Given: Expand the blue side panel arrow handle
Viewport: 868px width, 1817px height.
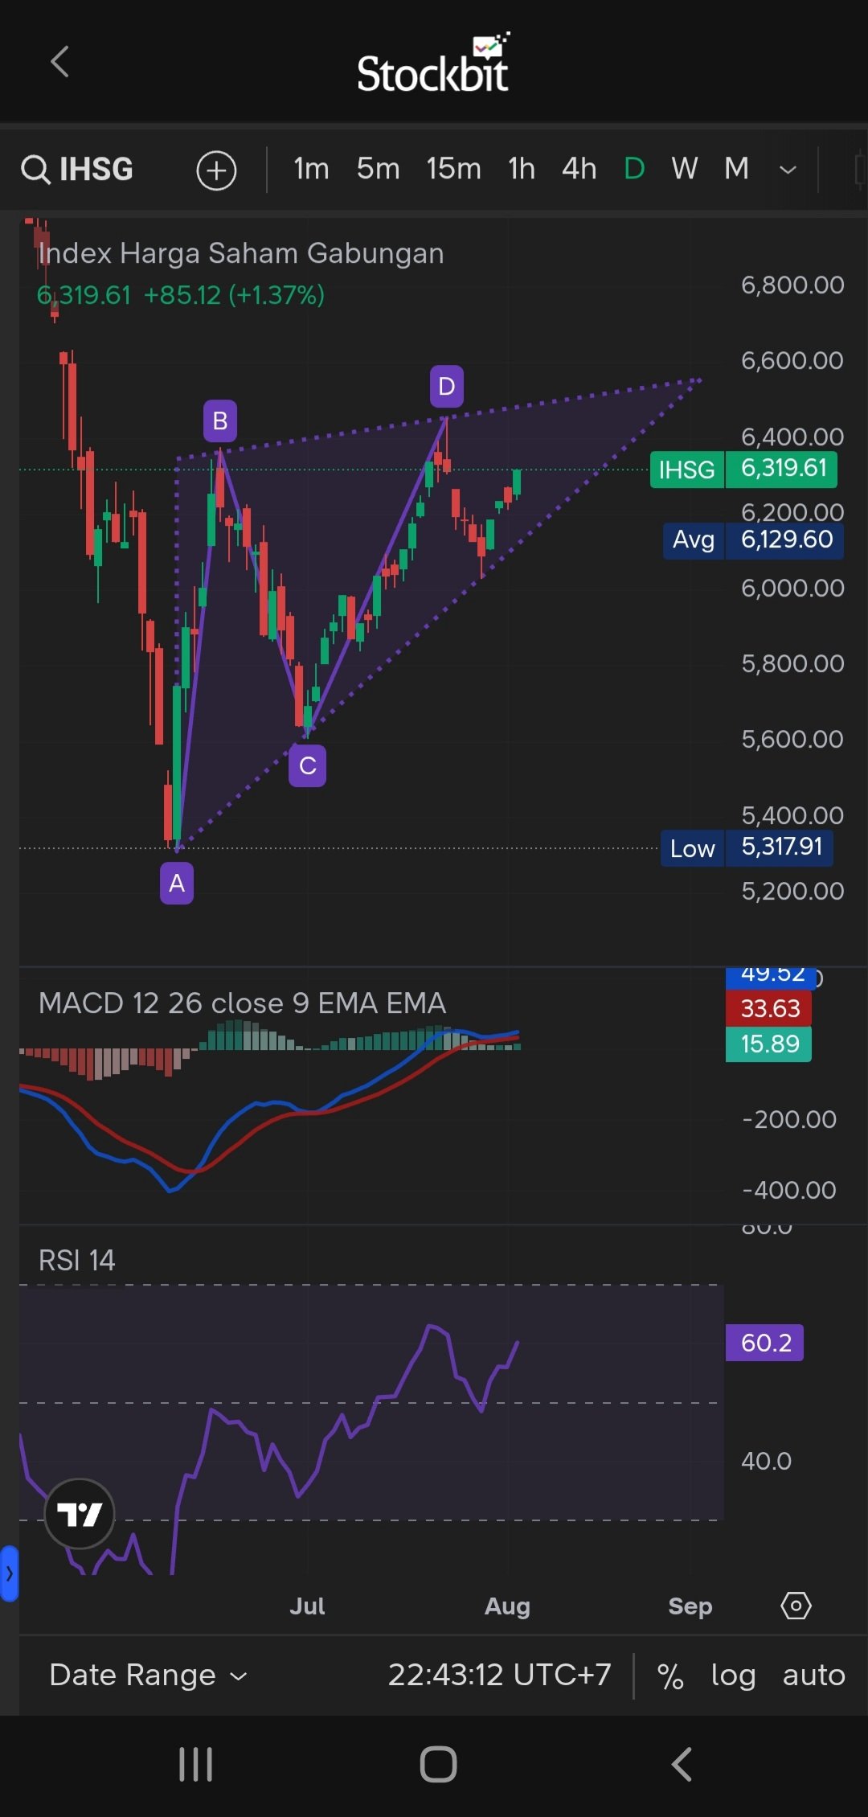Looking at the screenshot, I should click(x=9, y=1573).
